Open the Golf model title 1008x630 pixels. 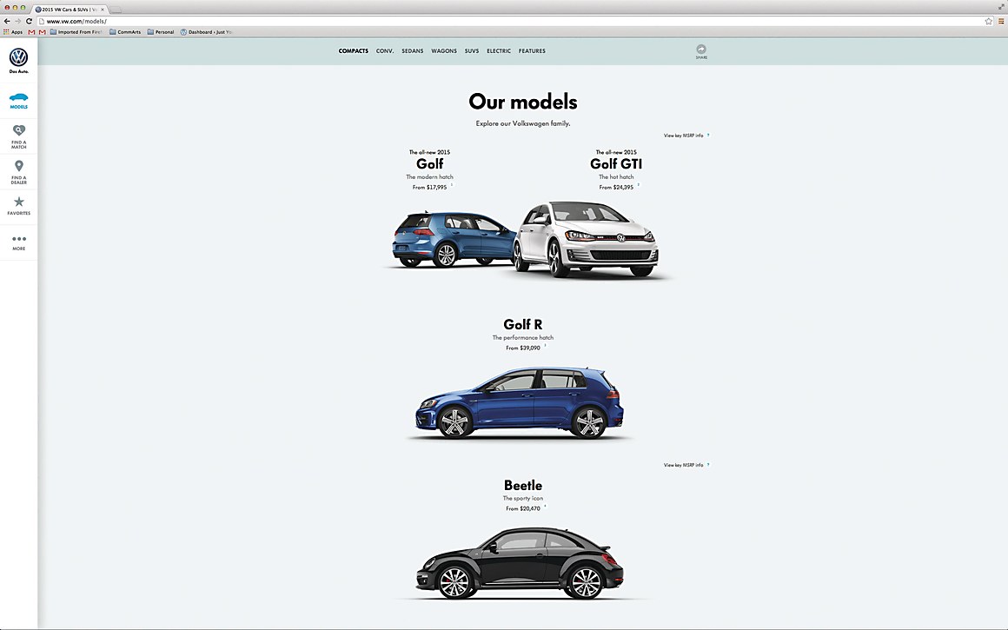(430, 164)
